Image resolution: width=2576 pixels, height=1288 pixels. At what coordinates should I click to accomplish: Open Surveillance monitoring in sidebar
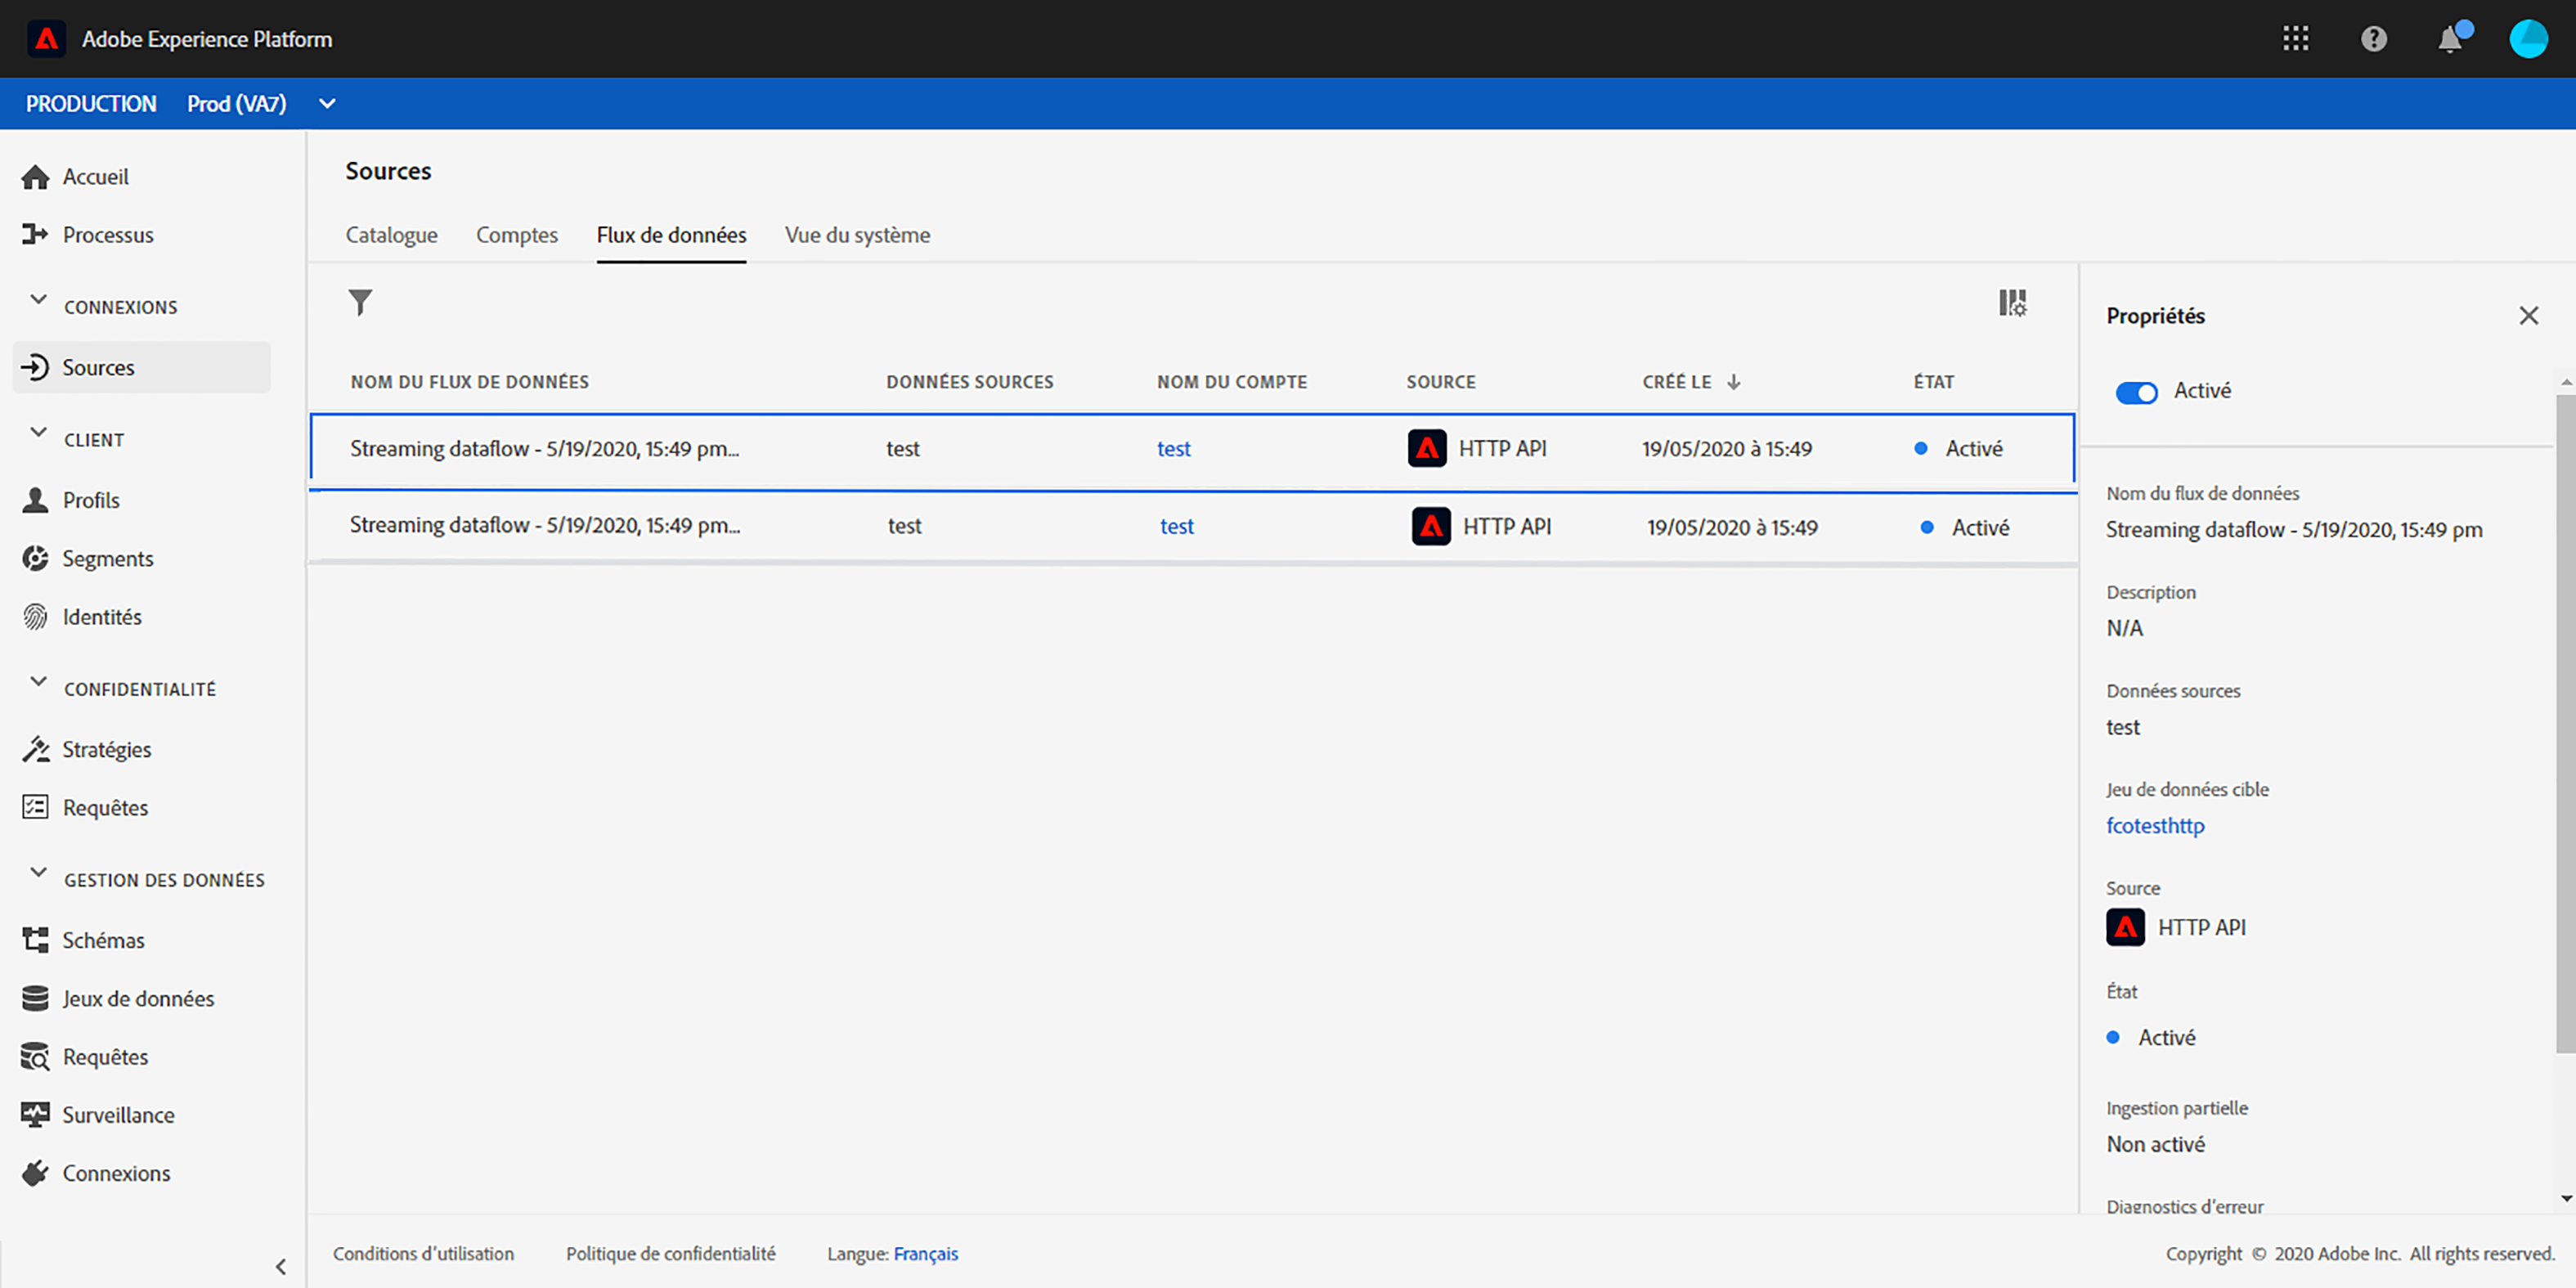(118, 1115)
